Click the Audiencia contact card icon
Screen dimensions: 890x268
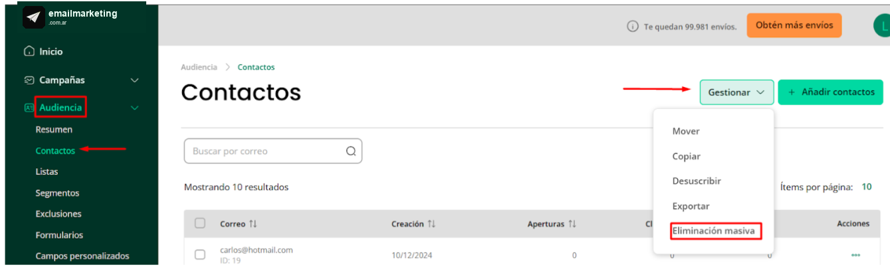(x=29, y=107)
